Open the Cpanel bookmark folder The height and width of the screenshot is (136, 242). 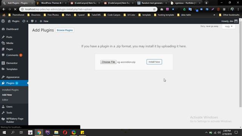(79, 15)
